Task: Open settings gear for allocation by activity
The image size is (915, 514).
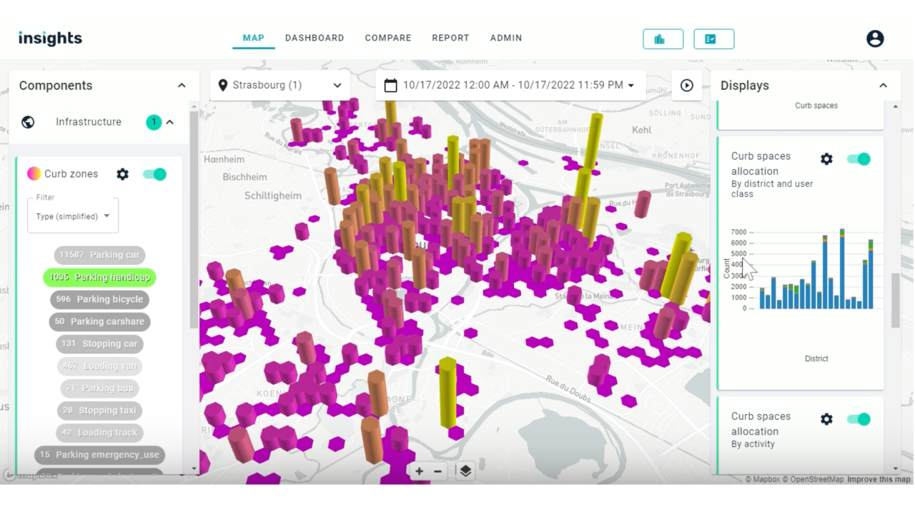Action: point(826,419)
